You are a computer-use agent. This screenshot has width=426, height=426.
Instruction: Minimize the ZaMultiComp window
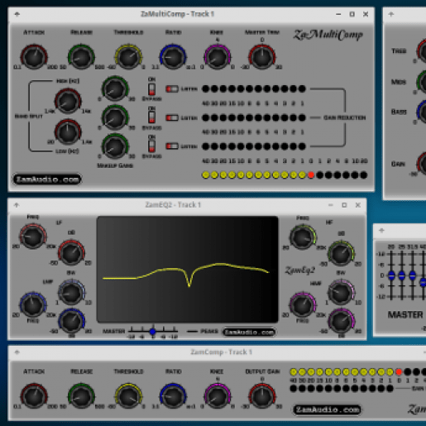point(338,14)
